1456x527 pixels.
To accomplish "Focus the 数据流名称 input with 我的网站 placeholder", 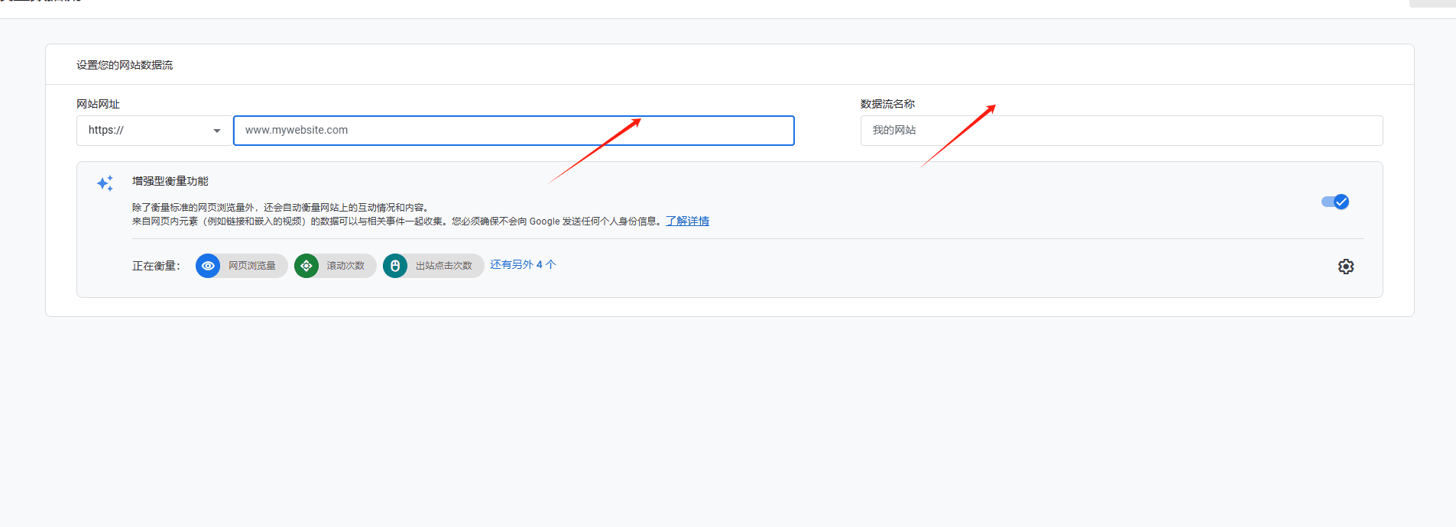I will [x=1121, y=131].
